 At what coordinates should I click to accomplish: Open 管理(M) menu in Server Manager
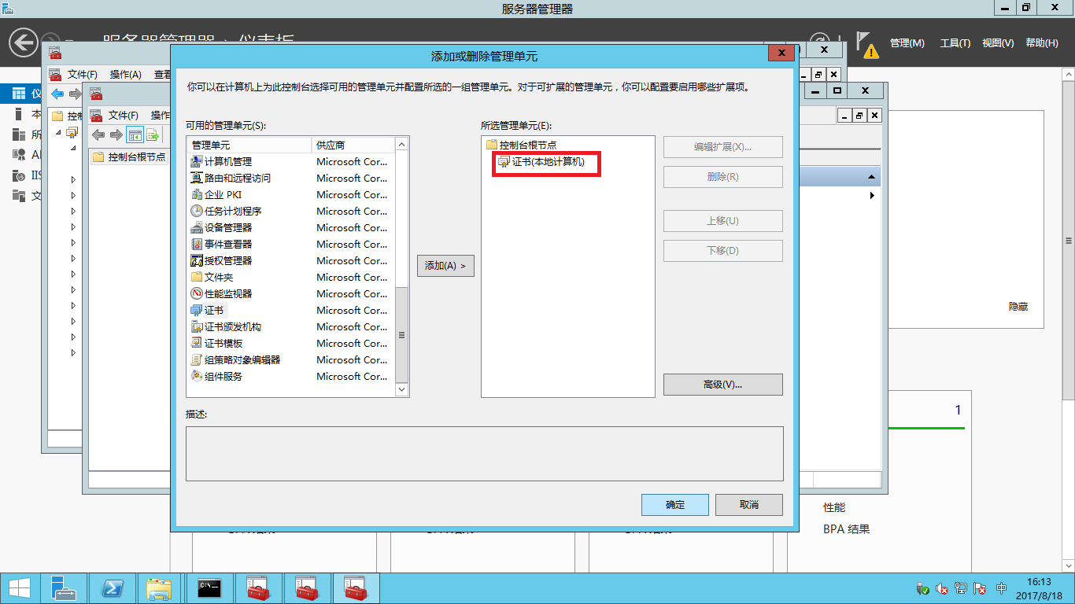coord(907,43)
